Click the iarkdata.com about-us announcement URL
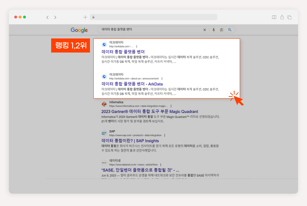This screenshot has height=206, width=307. point(134,79)
